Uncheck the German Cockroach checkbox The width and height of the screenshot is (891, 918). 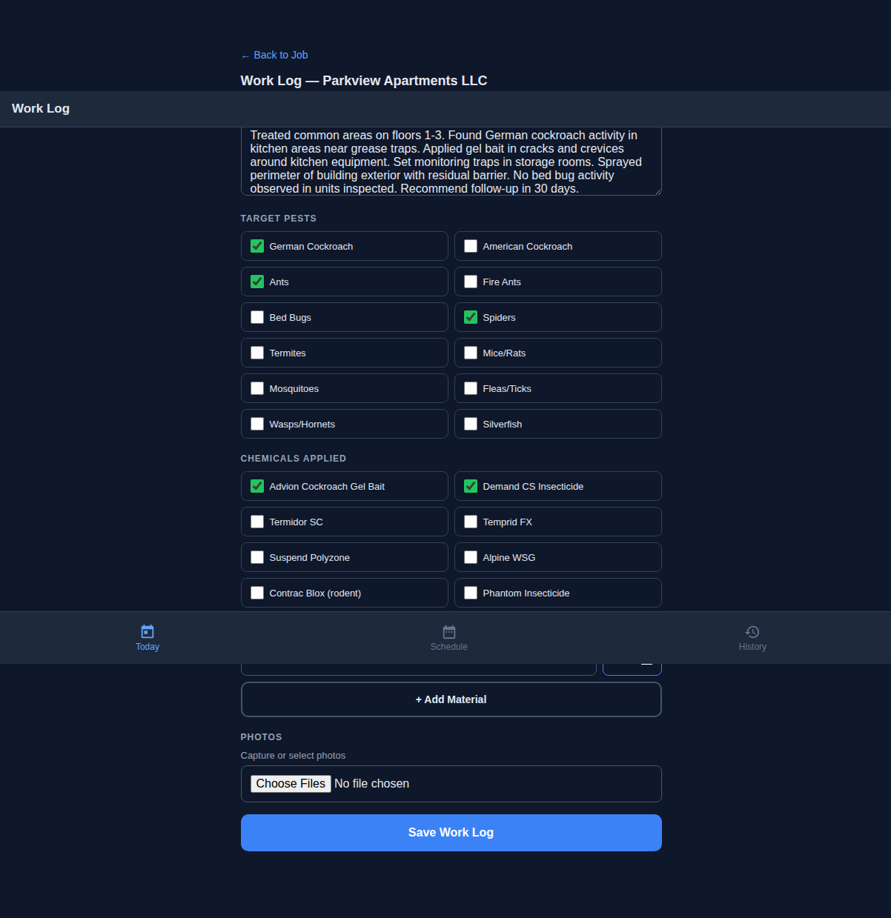[x=257, y=246]
